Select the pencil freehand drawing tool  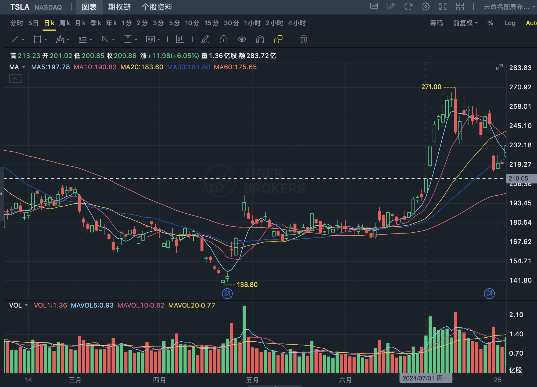pos(205,39)
